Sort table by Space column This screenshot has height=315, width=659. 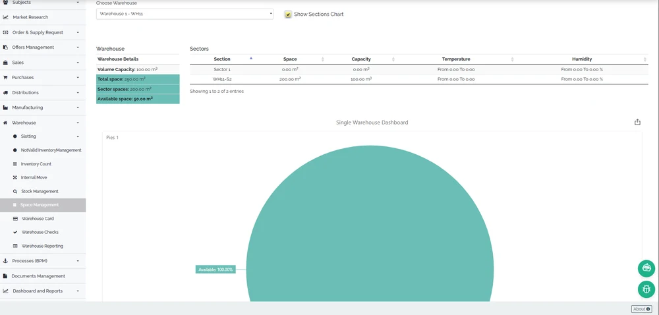point(290,59)
